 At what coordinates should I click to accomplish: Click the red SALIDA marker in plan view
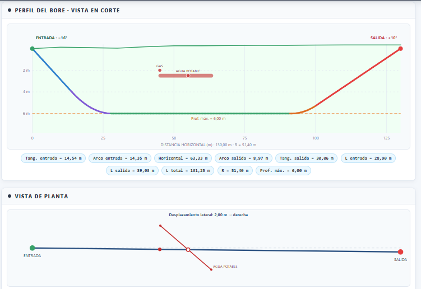400,251
